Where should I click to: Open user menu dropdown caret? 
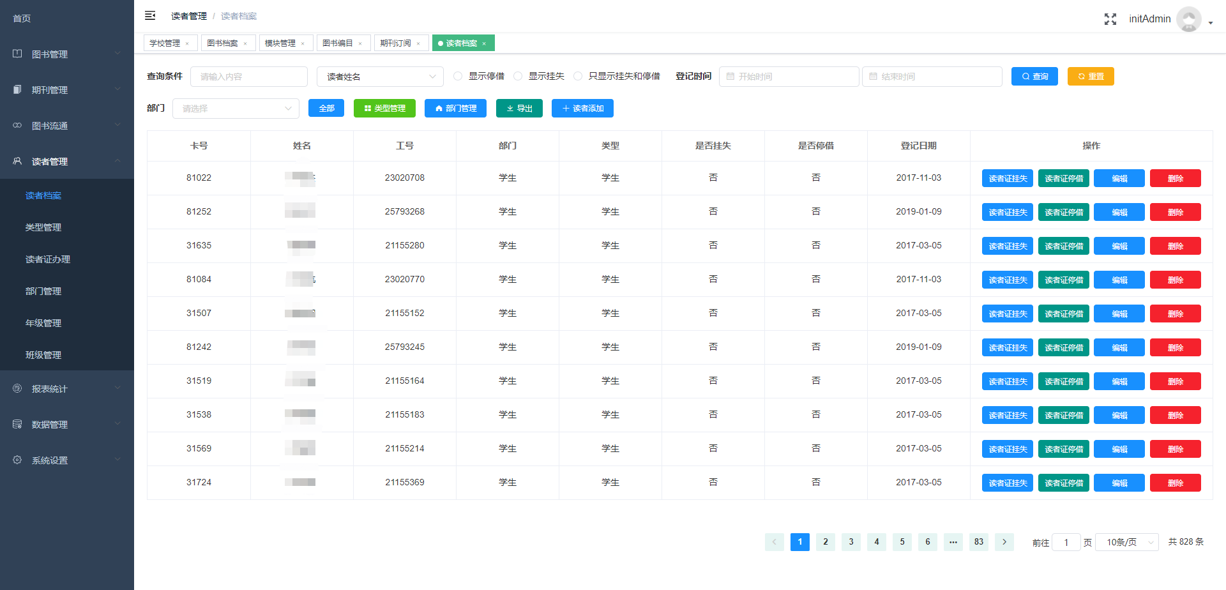(1211, 23)
